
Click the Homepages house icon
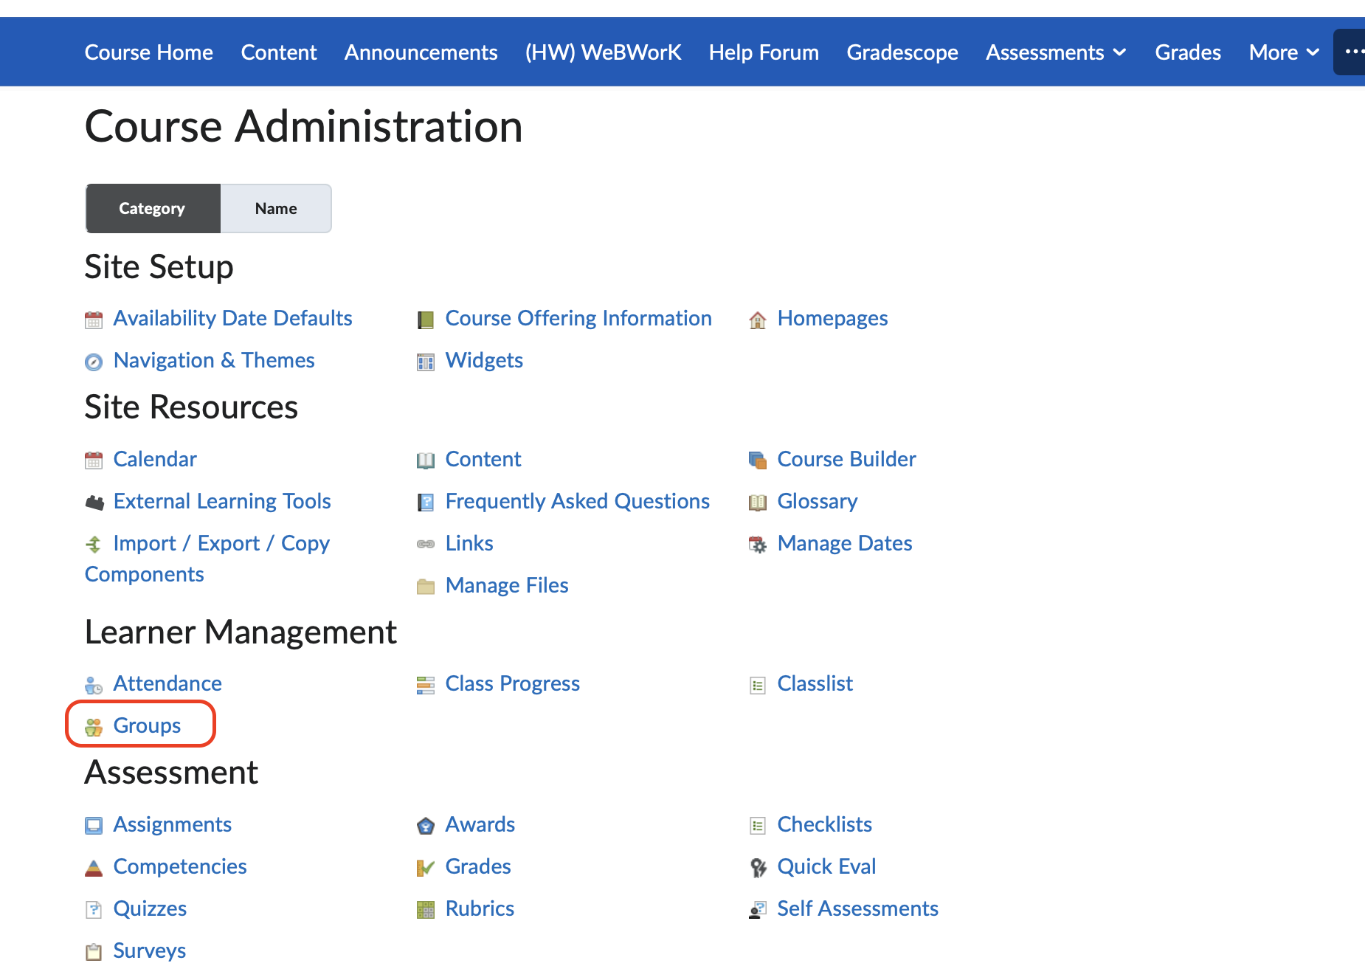pos(757,320)
